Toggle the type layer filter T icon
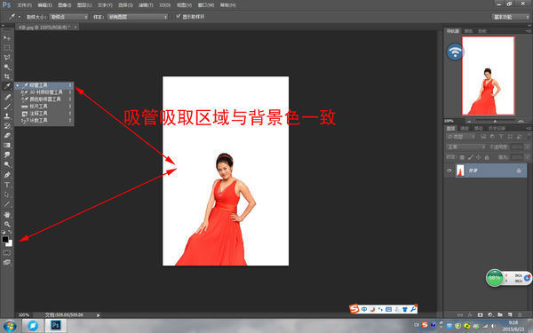533x333 pixels. coord(501,137)
